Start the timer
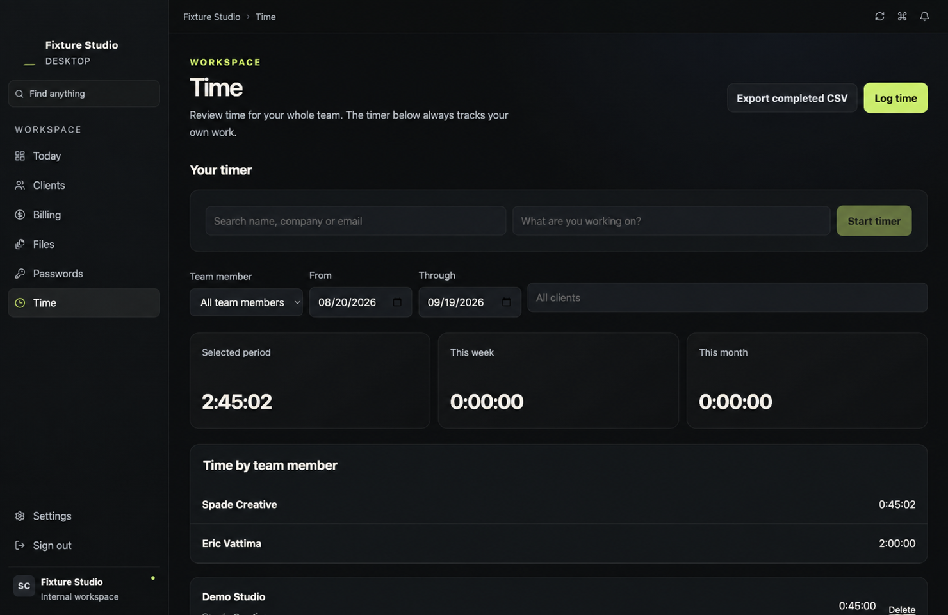 (x=874, y=221)
